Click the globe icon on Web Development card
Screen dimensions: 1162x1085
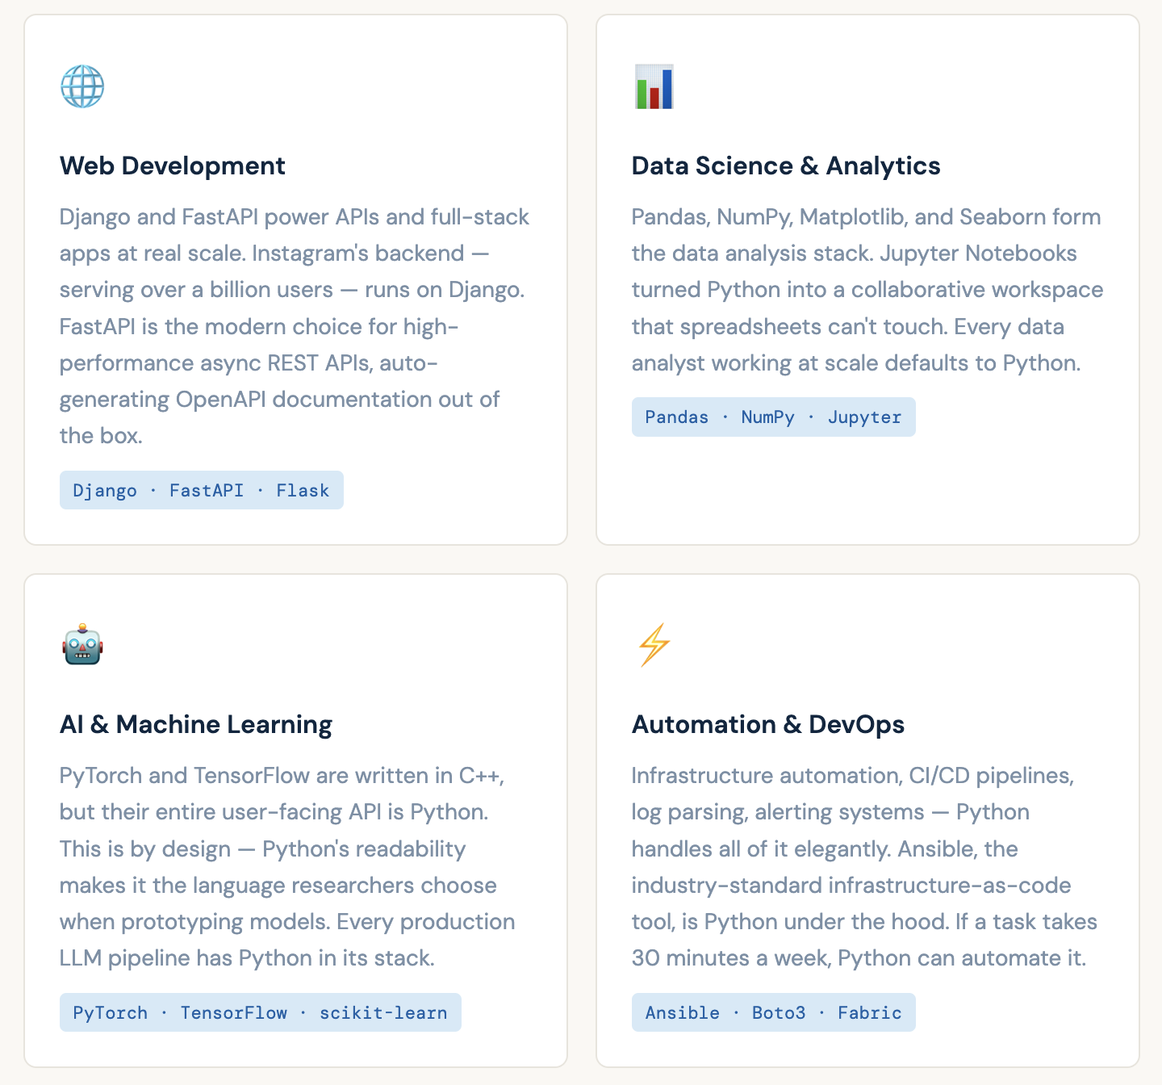coord(82,86)
